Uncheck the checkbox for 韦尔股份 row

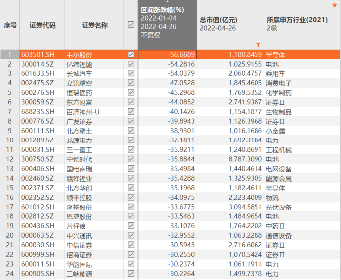tap(131, 54)
